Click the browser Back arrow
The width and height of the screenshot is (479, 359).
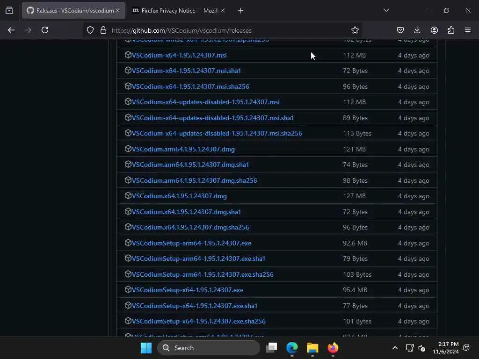11,30
